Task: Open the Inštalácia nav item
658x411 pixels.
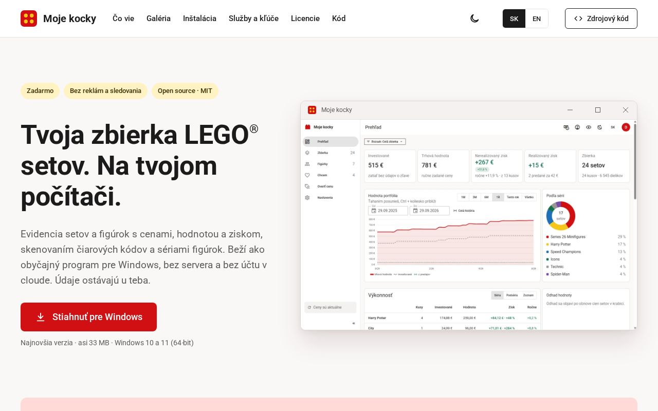Action: (199, 18)
